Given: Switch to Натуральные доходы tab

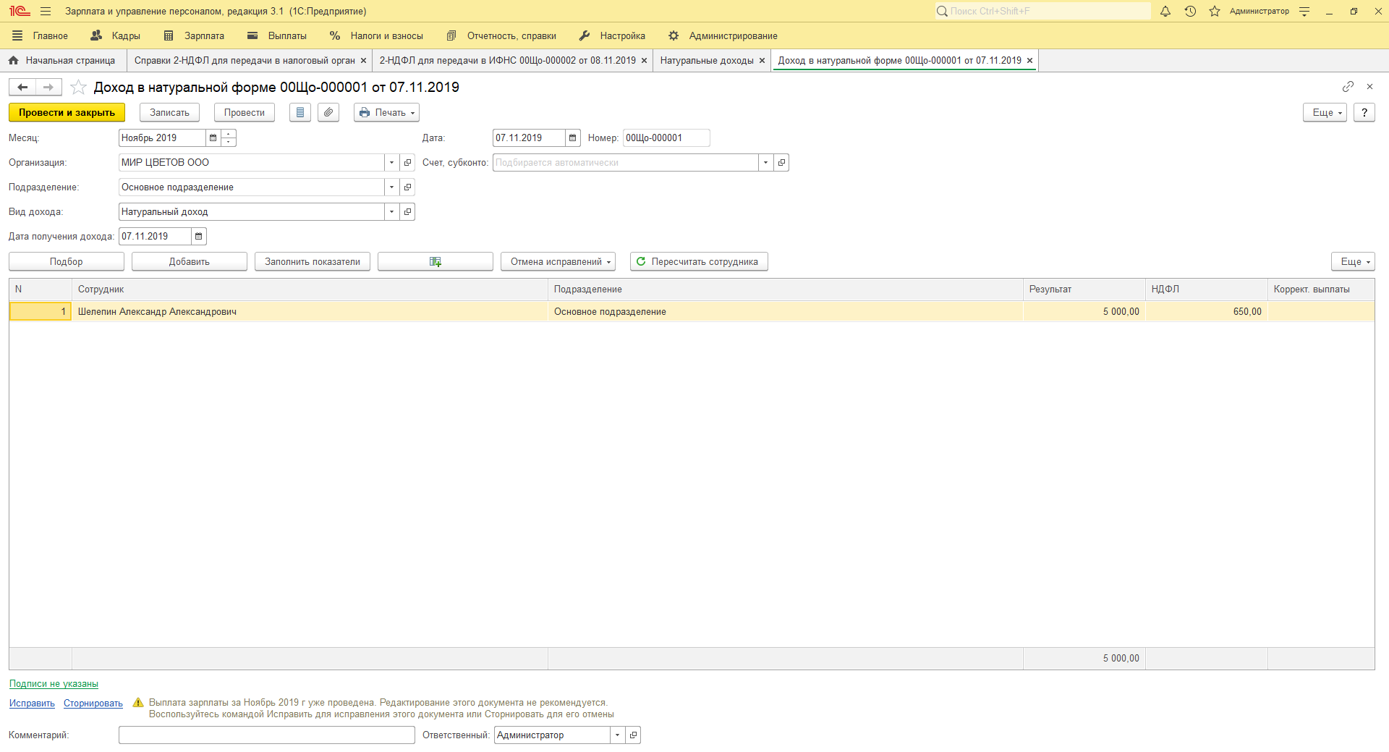Looking at the screenshot, I should coord(707,60).
